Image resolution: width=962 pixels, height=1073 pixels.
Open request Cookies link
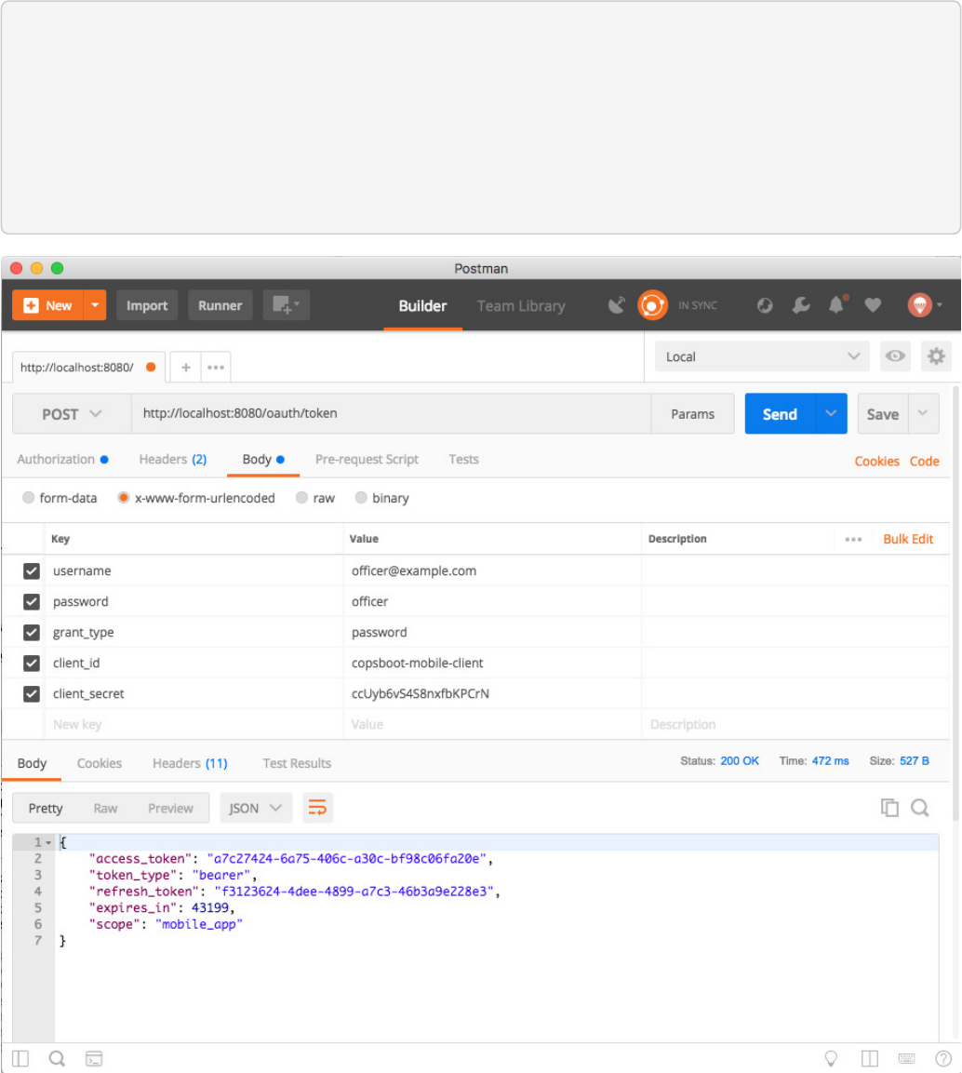(876, 462)
